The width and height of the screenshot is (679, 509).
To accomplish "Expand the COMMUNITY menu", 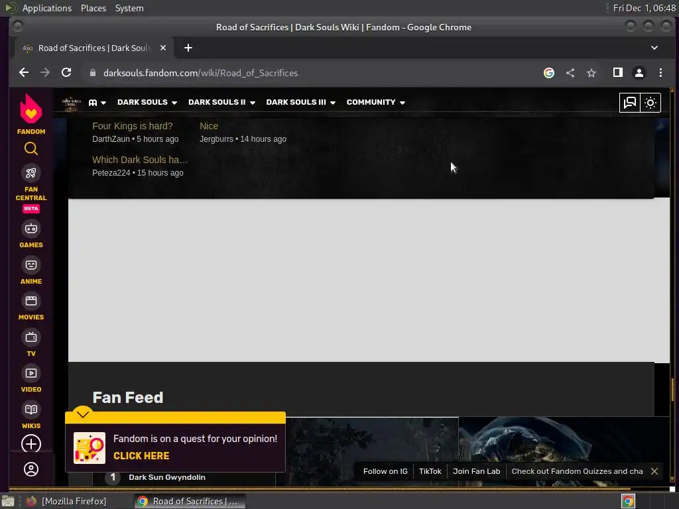I will [x=375, y=103].
